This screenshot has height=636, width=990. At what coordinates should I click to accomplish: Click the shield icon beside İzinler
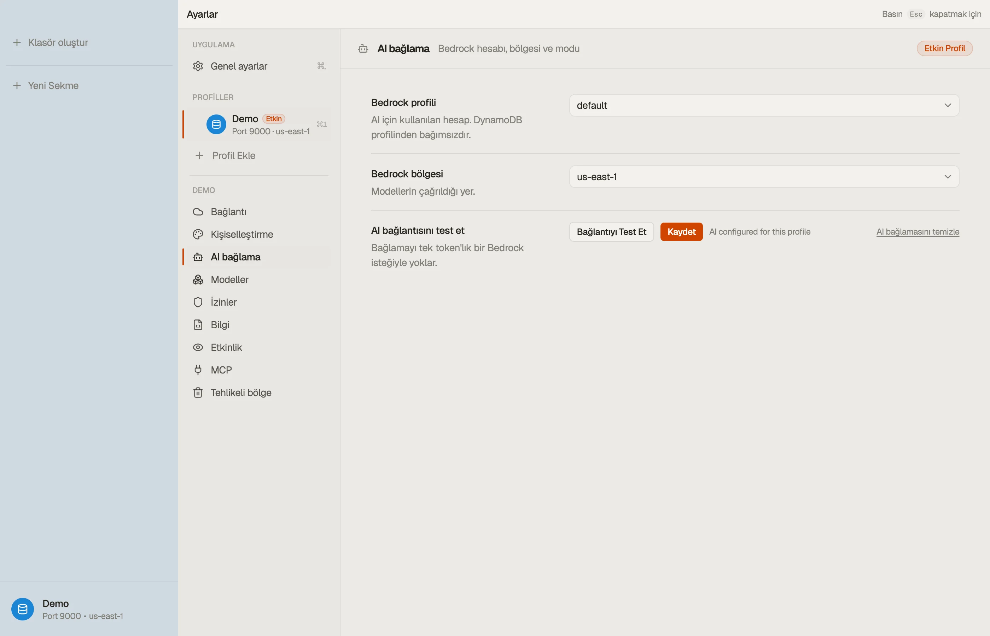click(198, 302)
